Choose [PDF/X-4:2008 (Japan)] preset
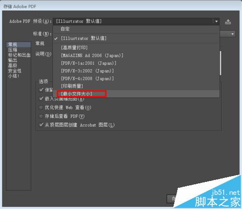This screenshot has width=242, height=209. 136,78
